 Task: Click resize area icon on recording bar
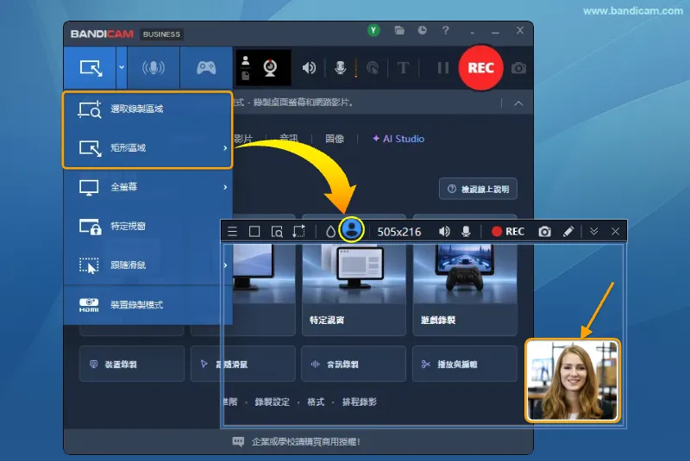(x=298, y=232)
